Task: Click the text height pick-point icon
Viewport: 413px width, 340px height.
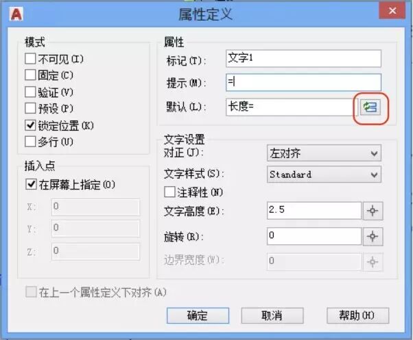Action: pyautogui.click(x=372, y=211)
